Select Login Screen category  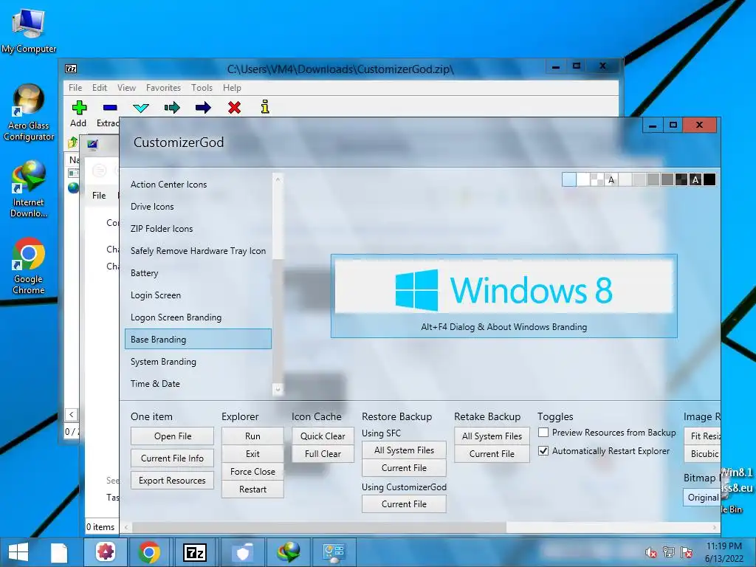[x=198, y=295]
